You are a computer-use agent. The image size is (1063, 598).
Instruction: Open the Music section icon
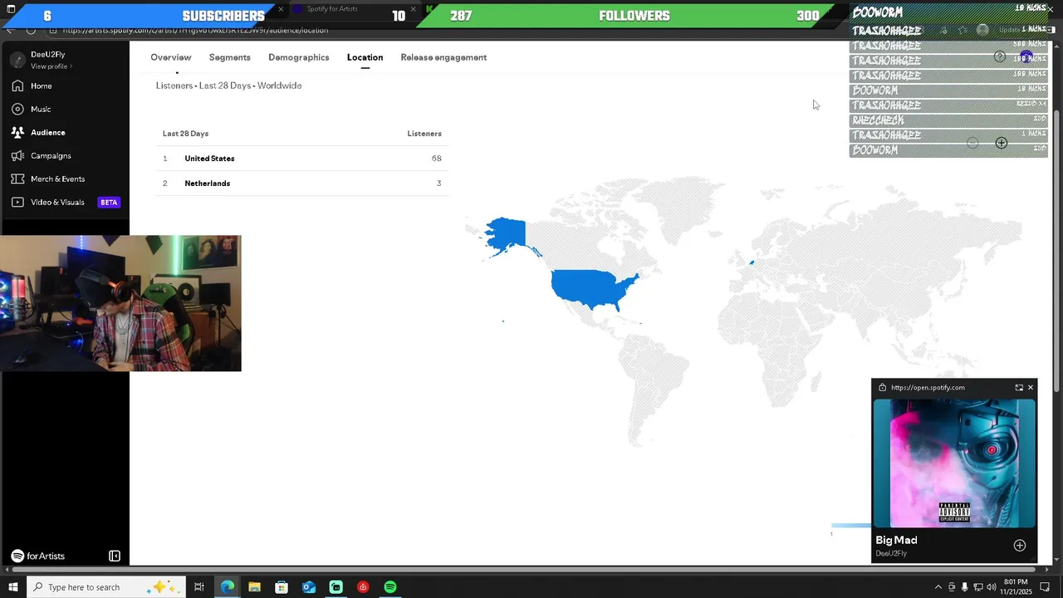[17, 109]
